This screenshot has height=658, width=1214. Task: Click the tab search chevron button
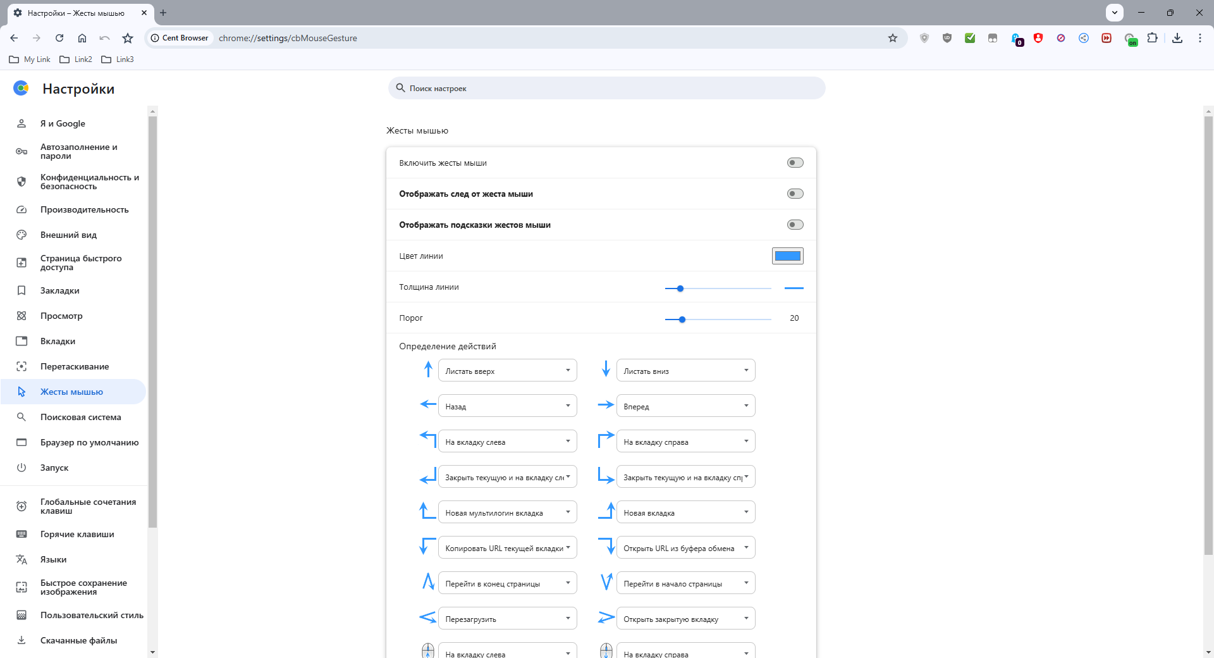pyautogui.click(x=1115, y=13)
